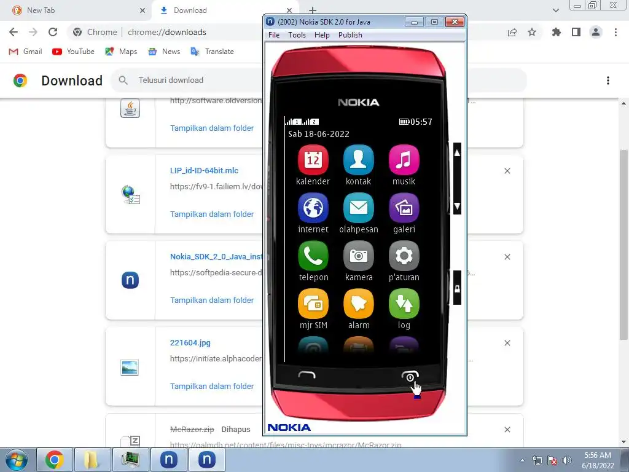This screenshot has height=472, width=629.
Task: Show 221604.jpg in folder
Action: click(212, 386)
